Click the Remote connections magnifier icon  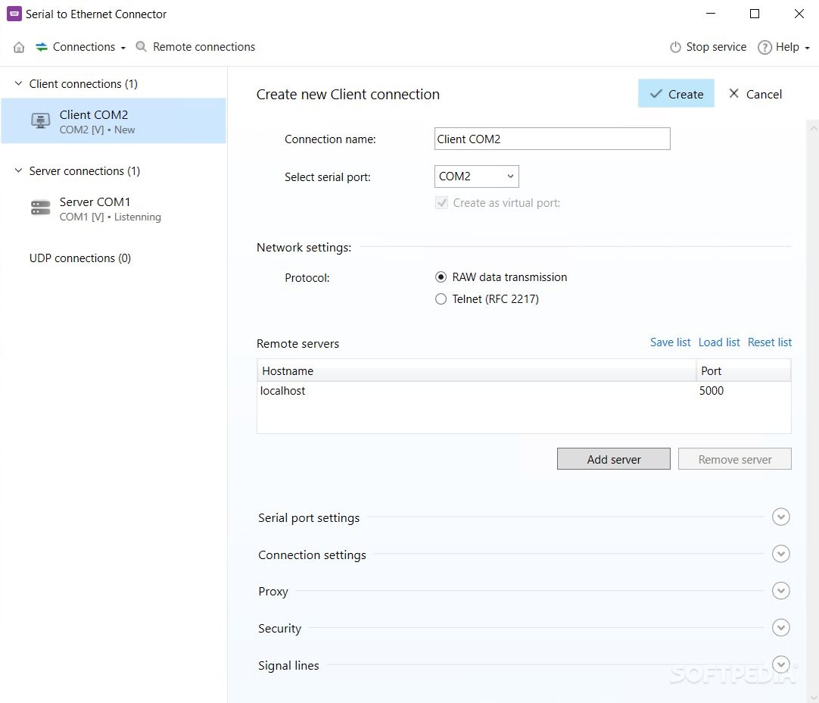point(141,46)
